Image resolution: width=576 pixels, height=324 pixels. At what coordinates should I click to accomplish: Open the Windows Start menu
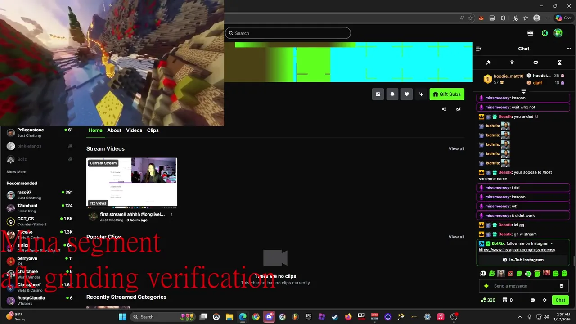122,317
